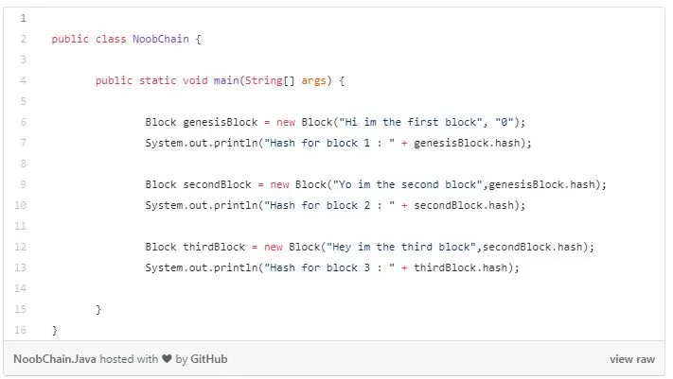
Task: Click the view raw link
Action: tap(631, 359)
